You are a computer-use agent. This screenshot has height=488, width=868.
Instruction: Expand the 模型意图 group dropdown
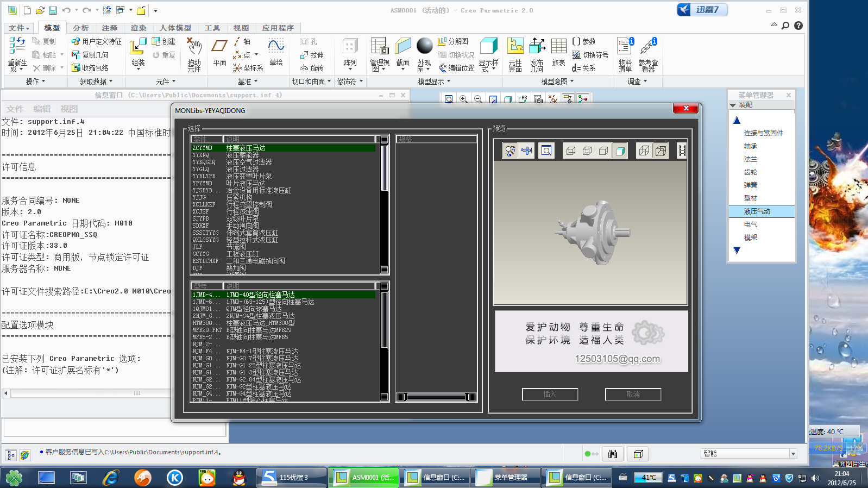[557, 82]
